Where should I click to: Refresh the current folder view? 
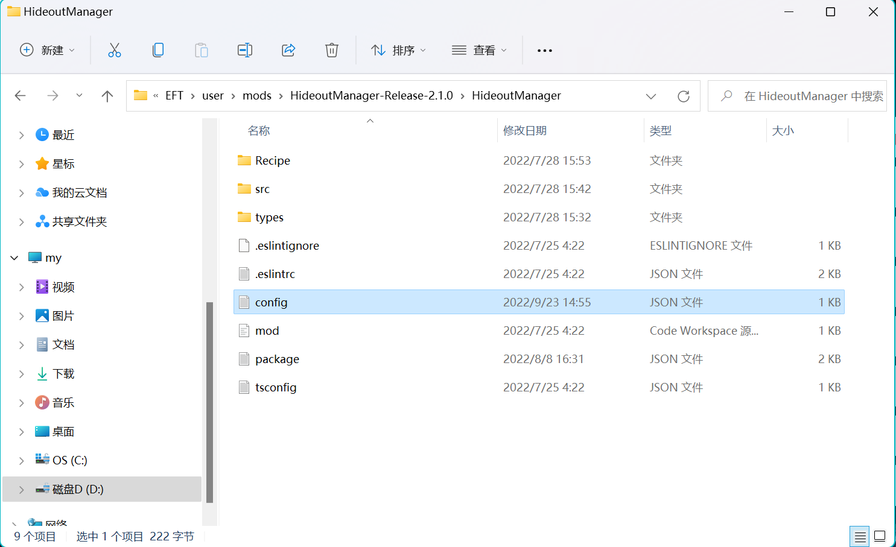[x=683, y=96]
